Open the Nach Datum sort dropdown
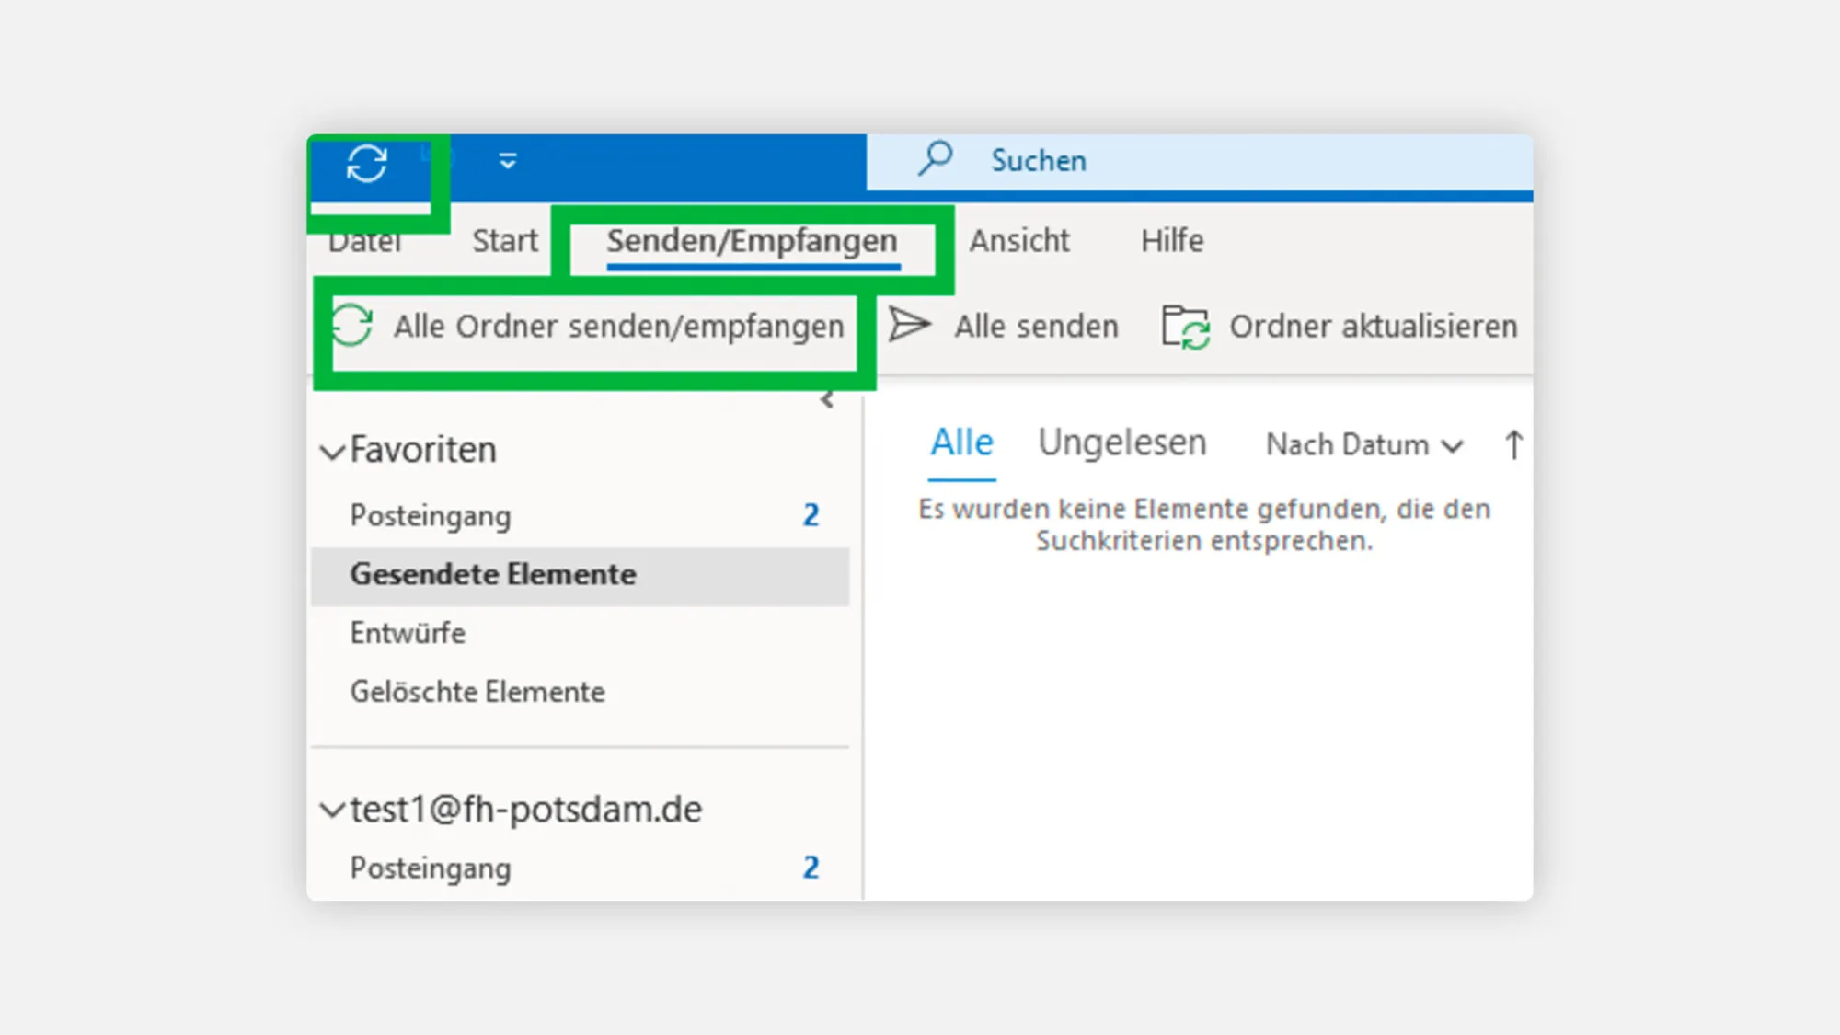1840x1035 pixels. point(1363,445)
